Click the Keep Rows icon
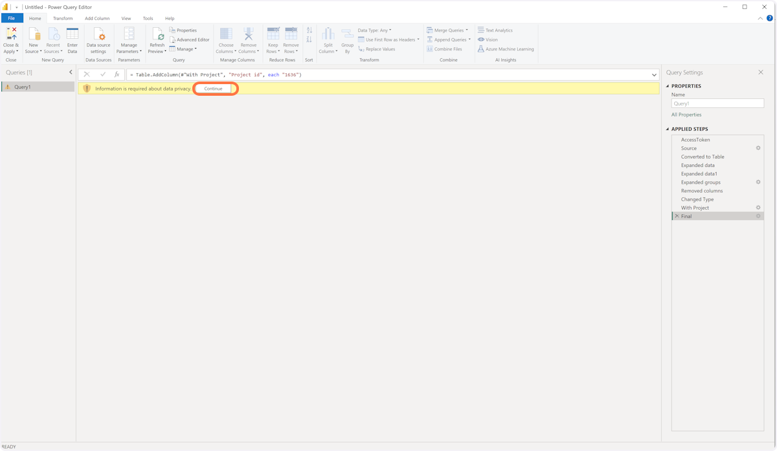The image size is (777, 451). pyautogui.click(x=273, y=34)
